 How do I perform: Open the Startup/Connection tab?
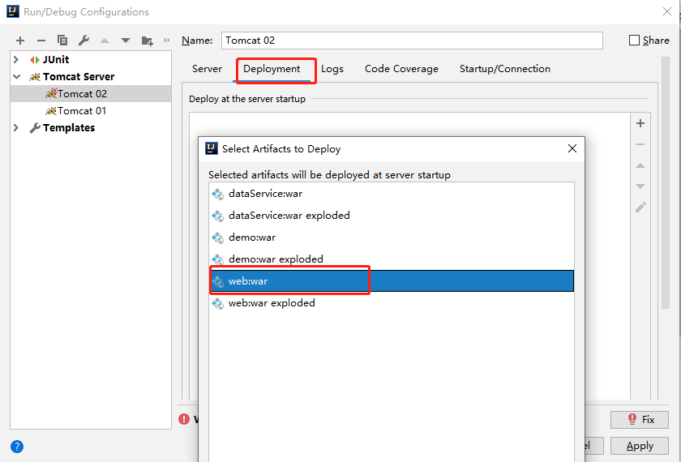[504, 69]
